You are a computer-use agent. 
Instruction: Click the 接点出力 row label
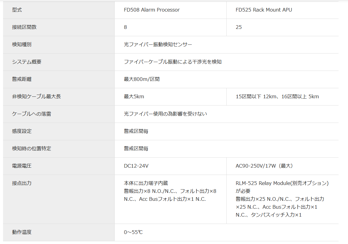[x=22, y=183]
